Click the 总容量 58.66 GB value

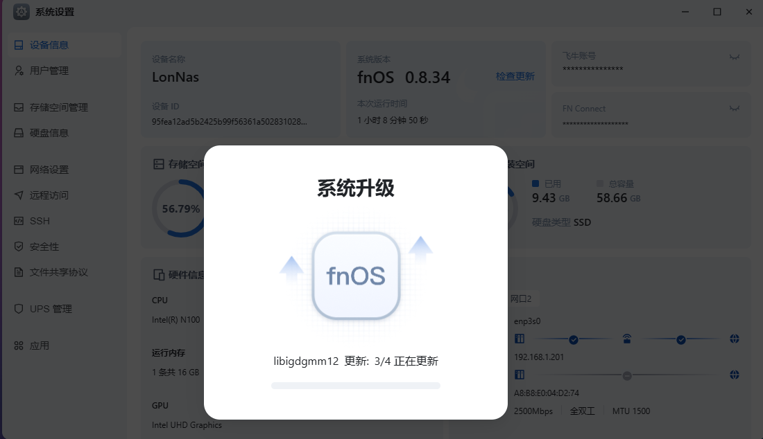pyautogui.click(x=619, y=198)
